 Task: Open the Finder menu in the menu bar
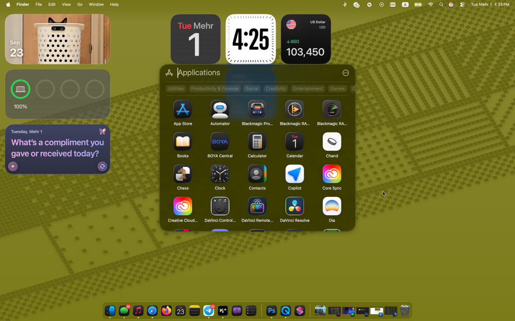pos(23,5)
